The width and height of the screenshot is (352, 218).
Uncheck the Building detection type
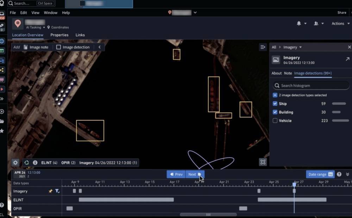tap(275, 112)
